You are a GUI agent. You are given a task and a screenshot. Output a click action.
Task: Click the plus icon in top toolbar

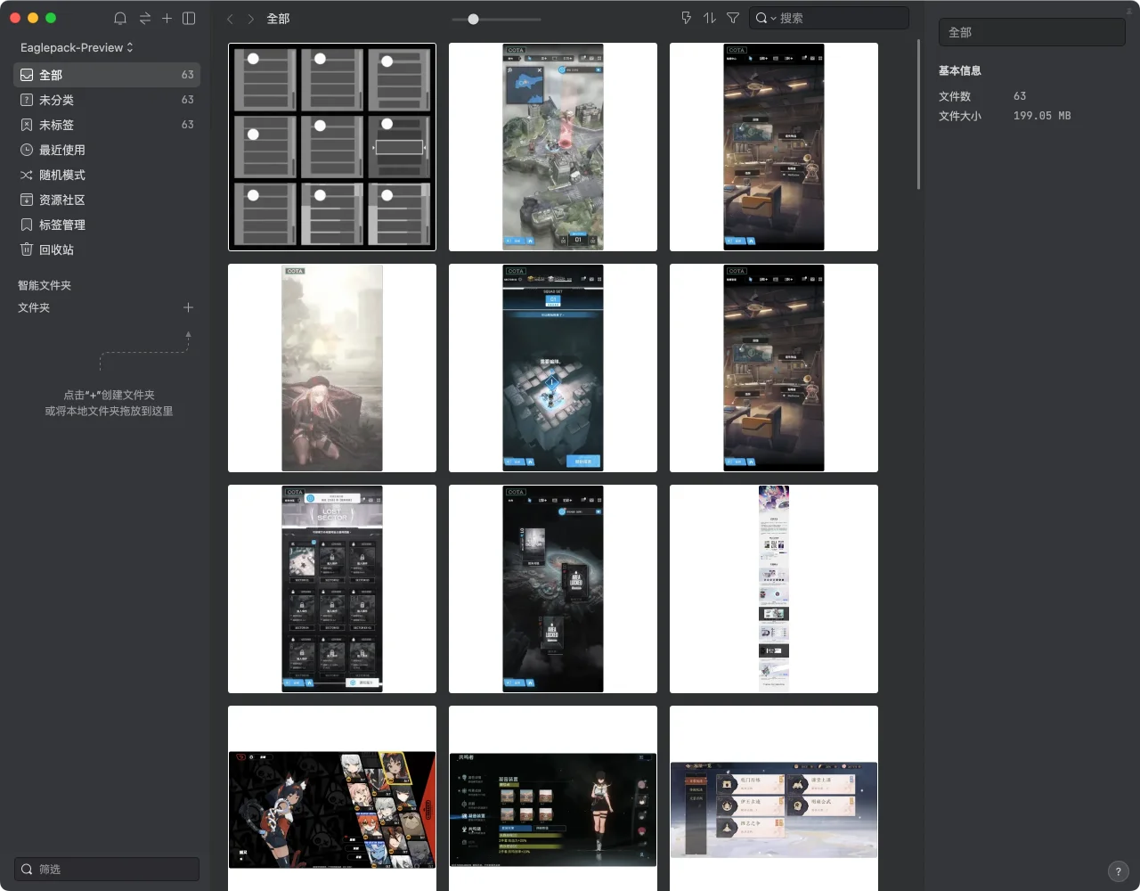pyautogui.click(x=167, y=19)
